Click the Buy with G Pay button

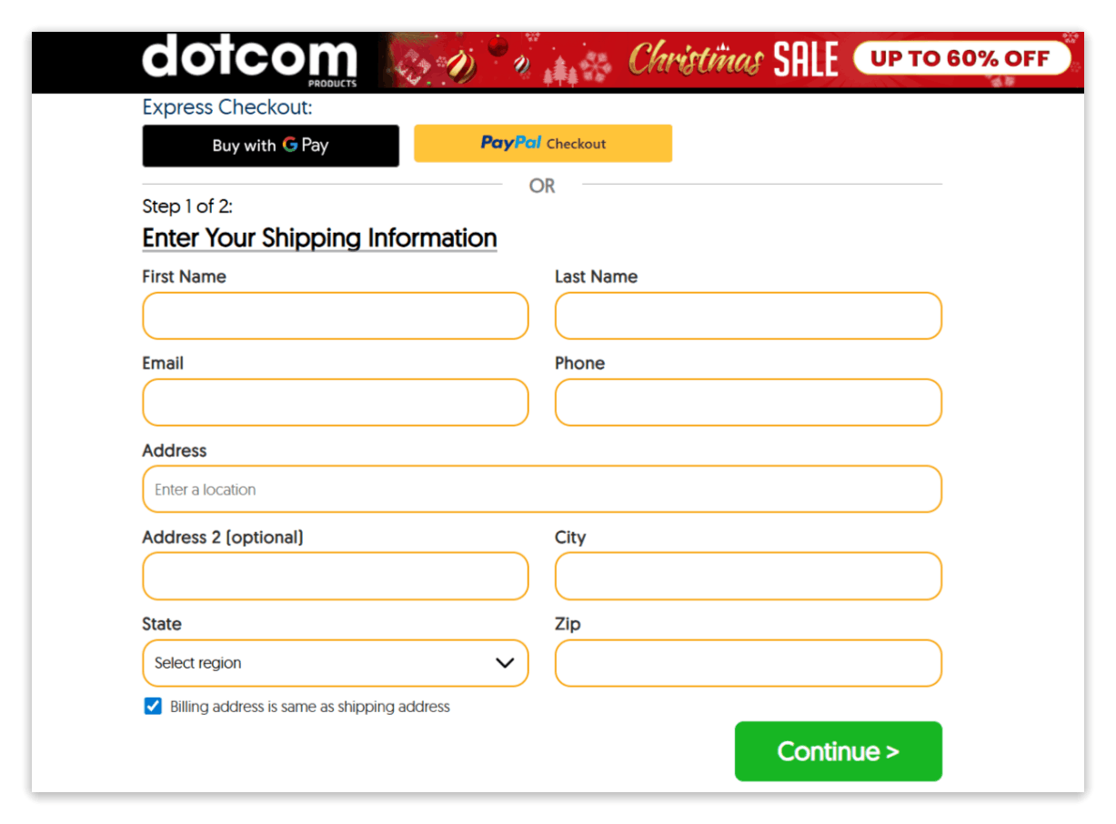point(270,146)
